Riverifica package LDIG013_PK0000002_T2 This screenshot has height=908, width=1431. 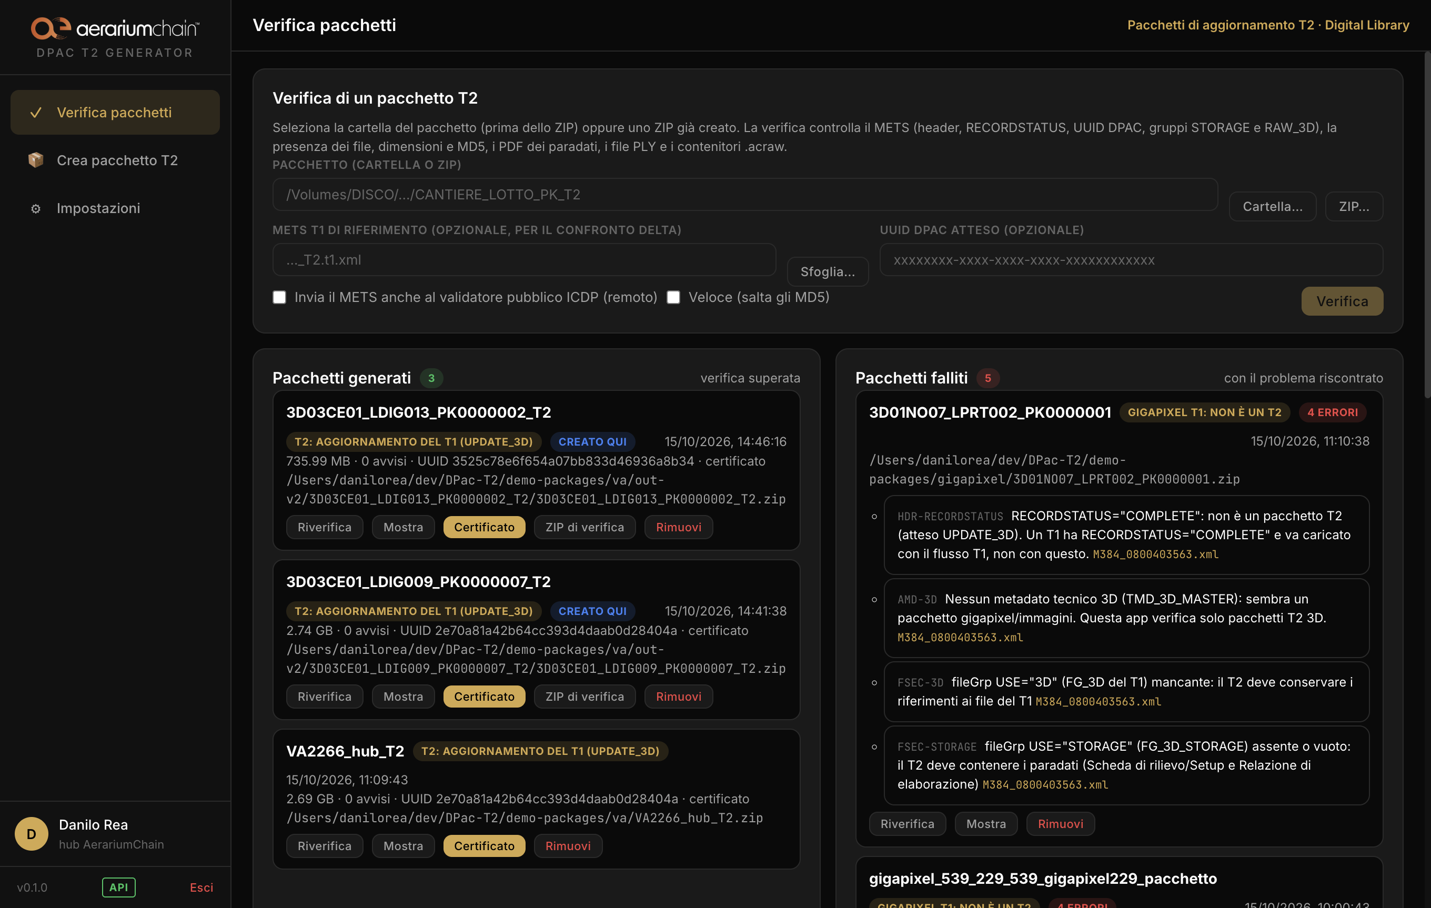pos(325,527)
